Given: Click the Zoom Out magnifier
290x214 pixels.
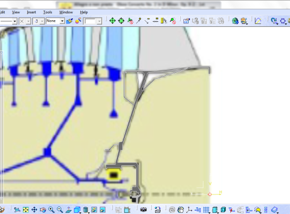Looking at the screenshot, I should [60, 210].
